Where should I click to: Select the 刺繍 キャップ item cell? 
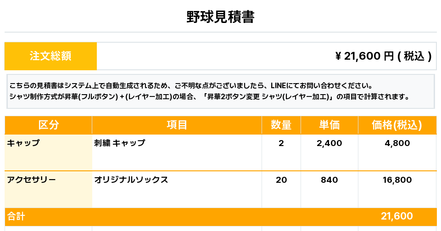[x=177, y=152]
